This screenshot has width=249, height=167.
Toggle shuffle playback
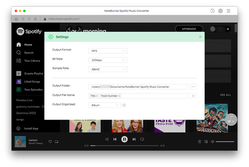click(107, 139)
